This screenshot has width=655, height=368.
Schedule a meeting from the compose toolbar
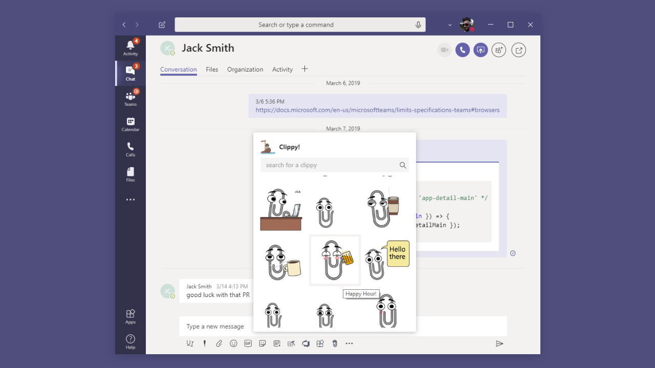click(x=277, y=343)
